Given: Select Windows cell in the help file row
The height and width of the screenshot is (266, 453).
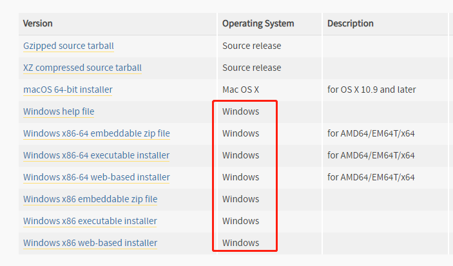Looking at the screenshot, I should coord(240,111).
